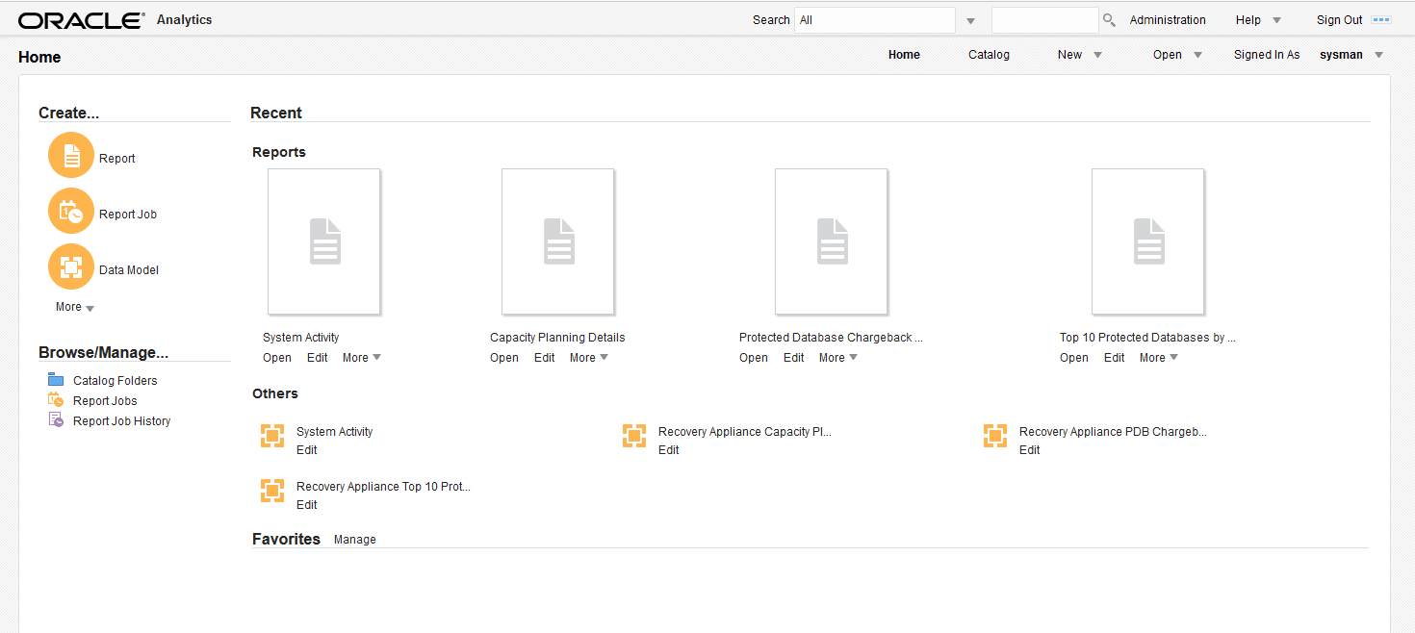Click the Recovery Appliance PDB Chargeb... data model icon

(x=995, y=437)
